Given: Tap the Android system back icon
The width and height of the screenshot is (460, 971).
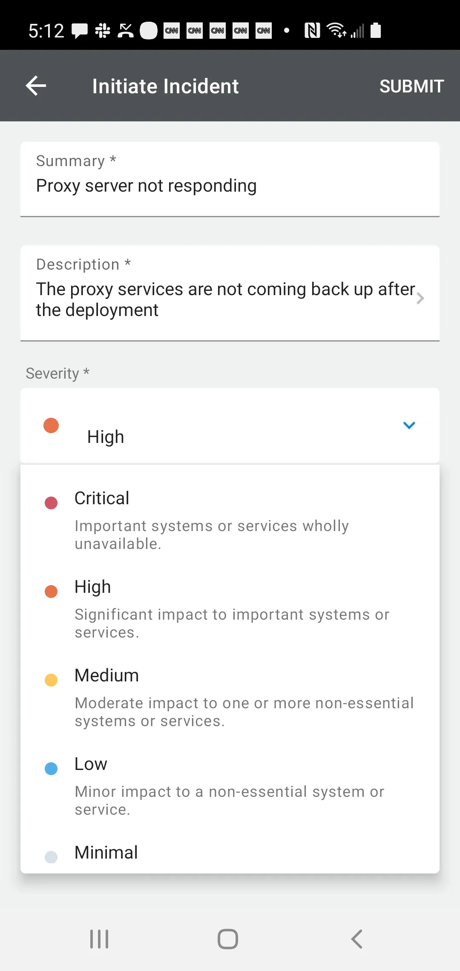Looking at the screenshot, I should click(357, 939).
